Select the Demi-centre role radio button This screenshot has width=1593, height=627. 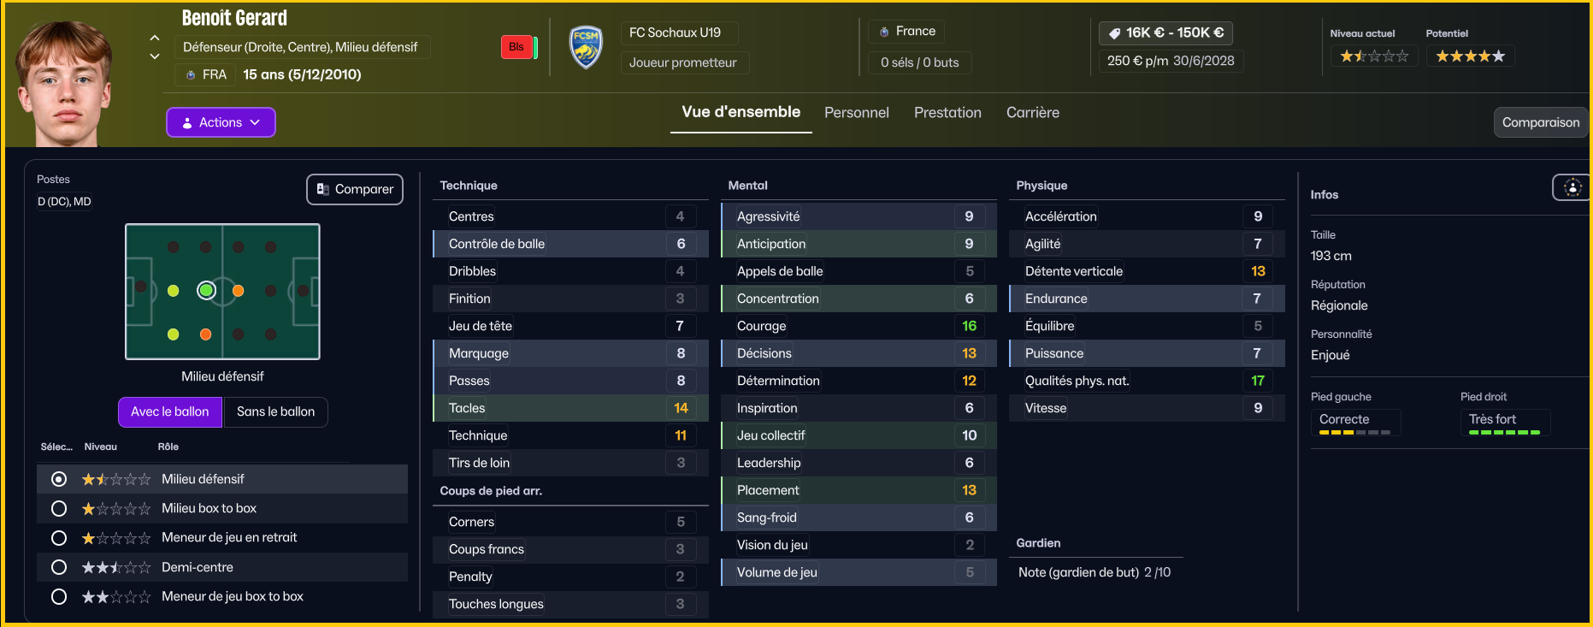59,567
